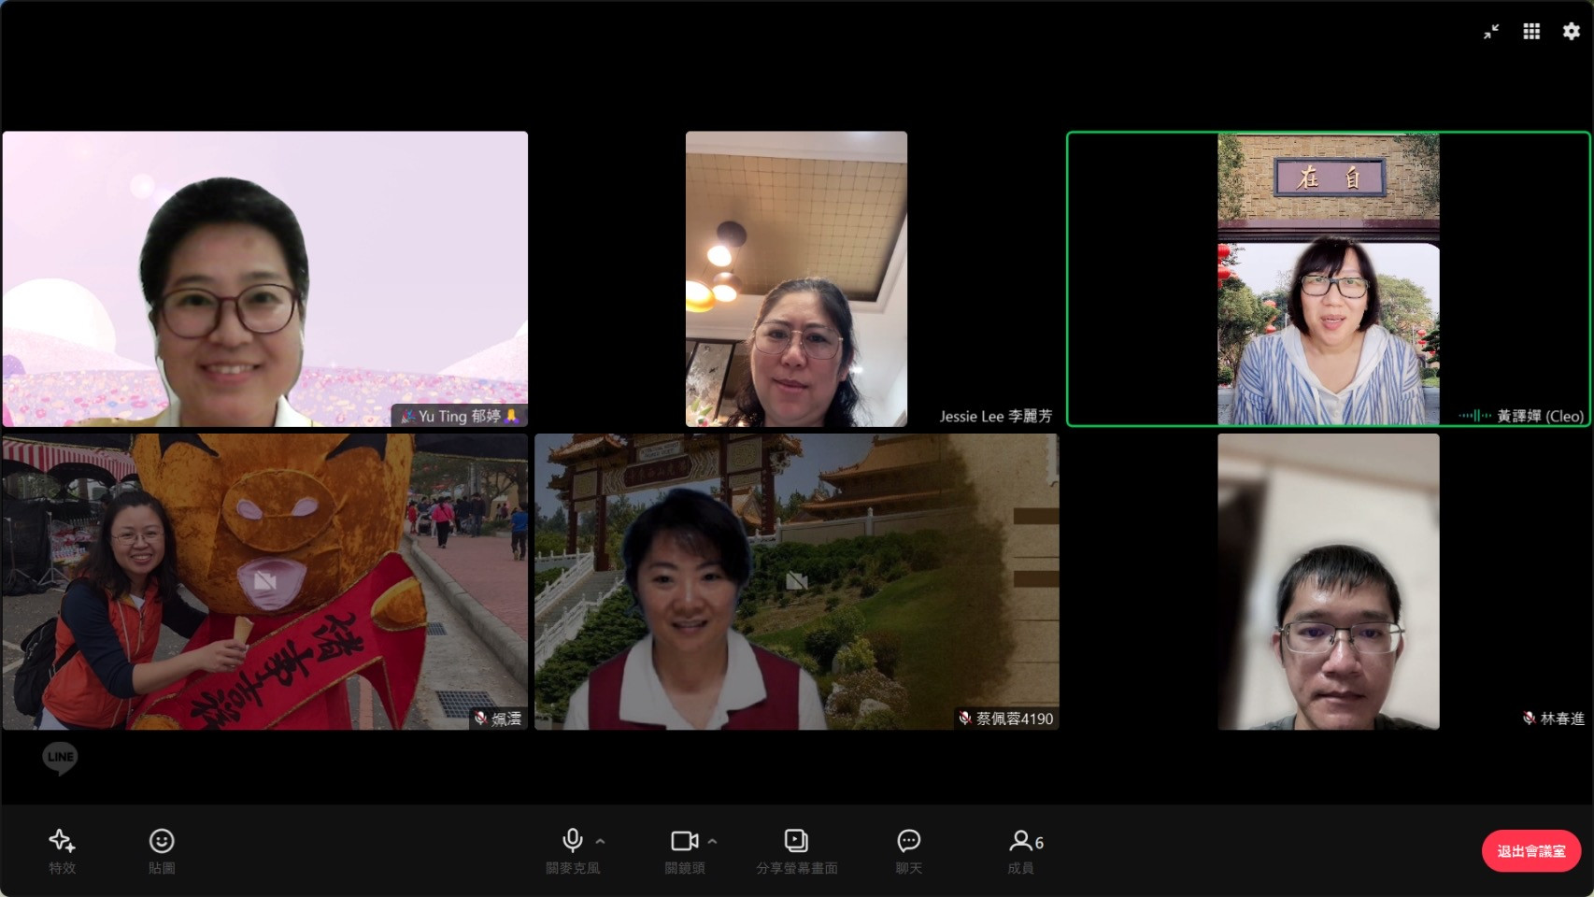Expand camera options arrow
Screen dimensions: 1594x897
pos(713,841)
